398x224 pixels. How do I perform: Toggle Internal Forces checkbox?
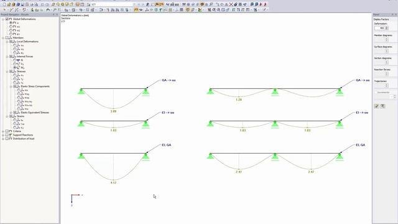pos(11,57)
